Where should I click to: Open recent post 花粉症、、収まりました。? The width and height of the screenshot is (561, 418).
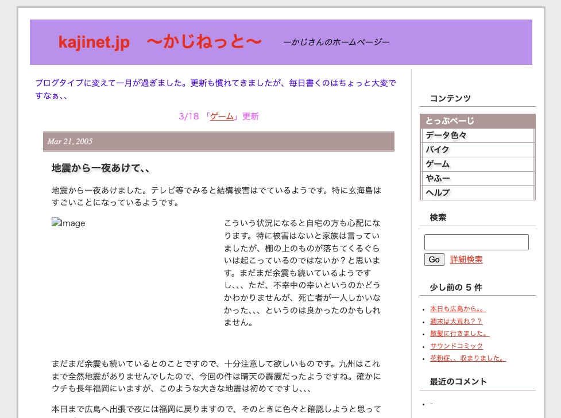click(467, 359)
